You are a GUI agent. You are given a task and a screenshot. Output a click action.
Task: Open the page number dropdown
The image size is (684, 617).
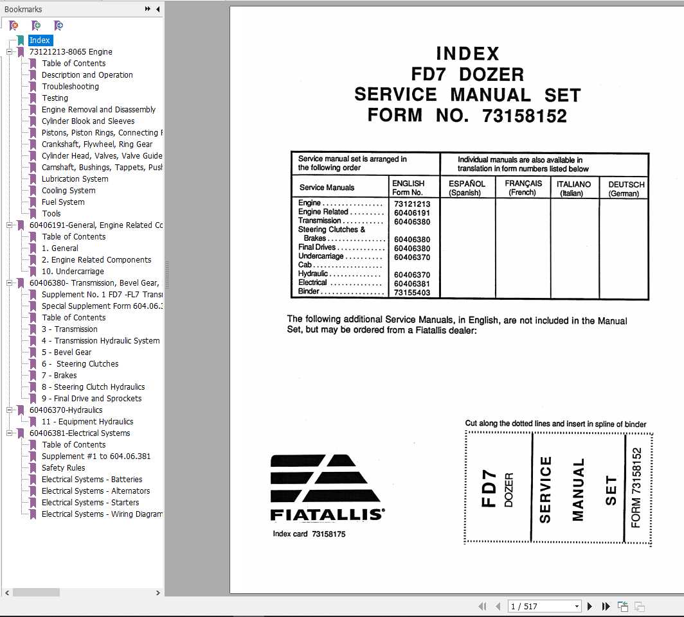[577, 606]
